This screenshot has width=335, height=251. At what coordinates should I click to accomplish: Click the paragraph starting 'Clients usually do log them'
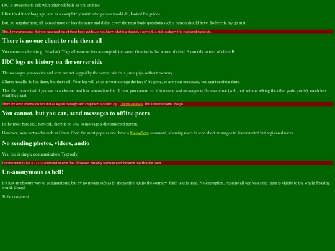pos(121,82)
